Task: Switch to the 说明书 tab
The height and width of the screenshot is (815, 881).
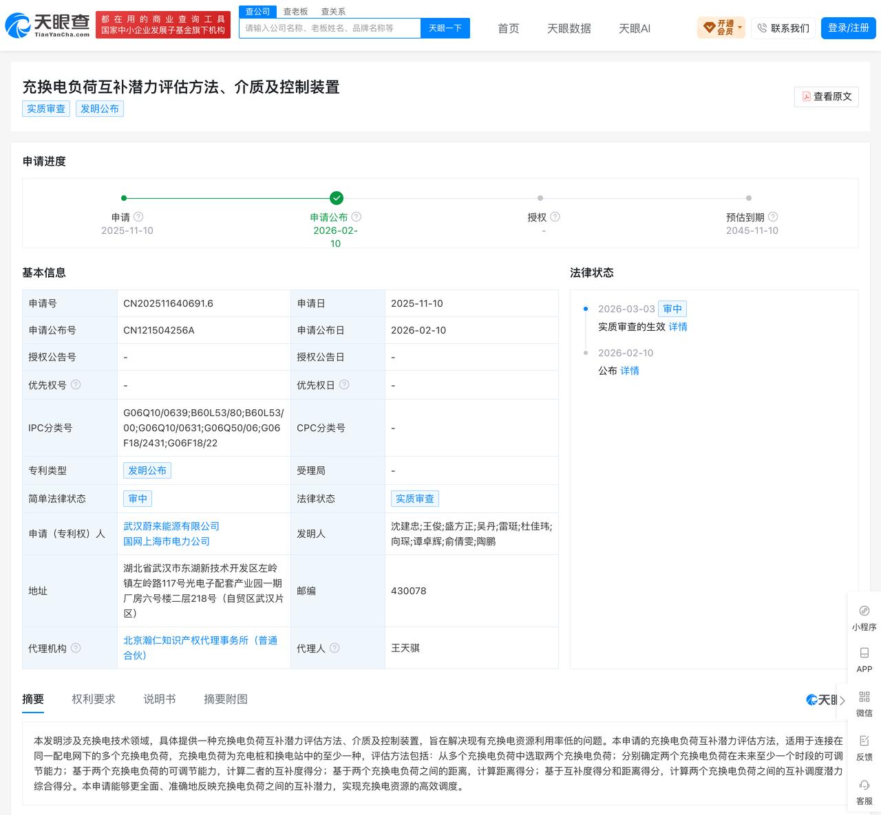Action: (x=160, y=699)
